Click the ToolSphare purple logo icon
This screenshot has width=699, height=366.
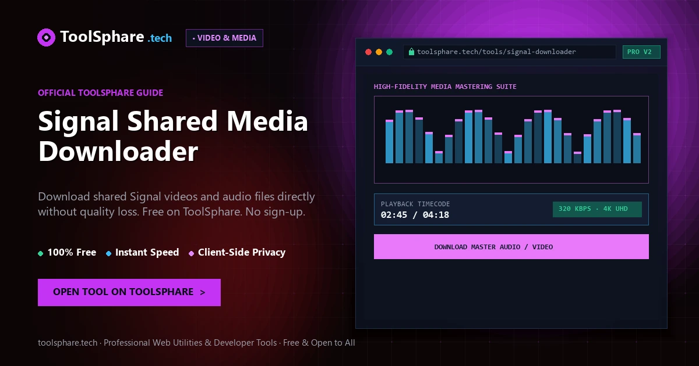pos(46,38)
